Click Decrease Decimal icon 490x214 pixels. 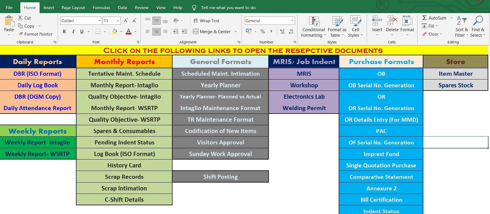click(291, 31)
